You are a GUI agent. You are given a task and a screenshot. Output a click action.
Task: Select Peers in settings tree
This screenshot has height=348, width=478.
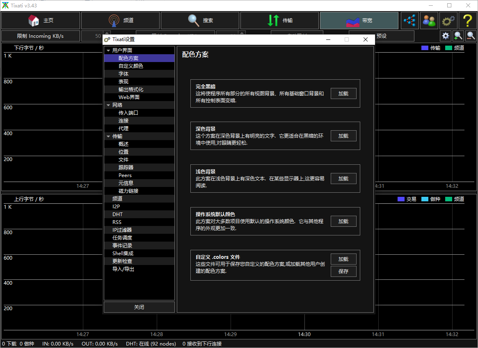pos(140,175)
